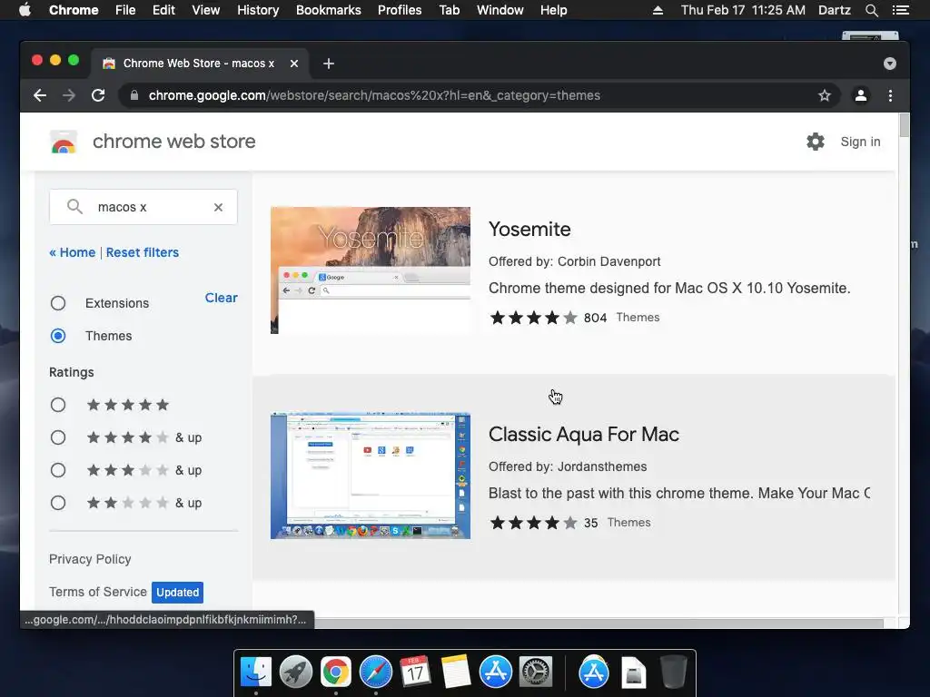Open Calendar from the Dock
This screenshot has width=930, height=697.
pyautogui.click(x=415, y=672)
